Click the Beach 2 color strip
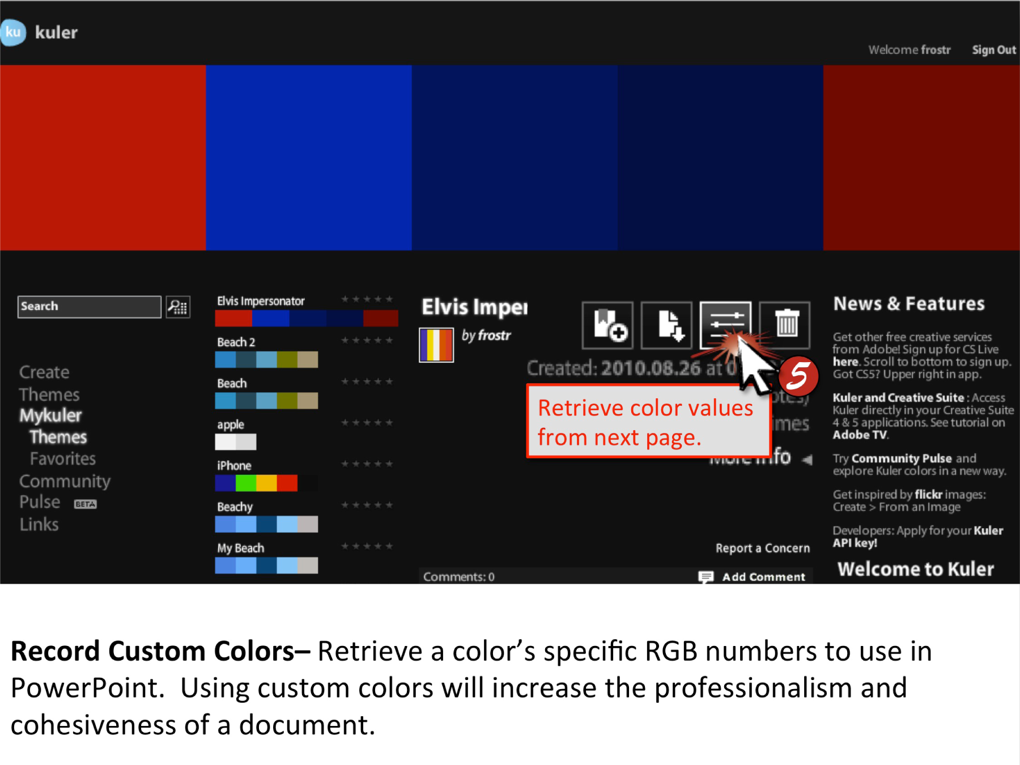1020x765 pixels. pos(266,360)
